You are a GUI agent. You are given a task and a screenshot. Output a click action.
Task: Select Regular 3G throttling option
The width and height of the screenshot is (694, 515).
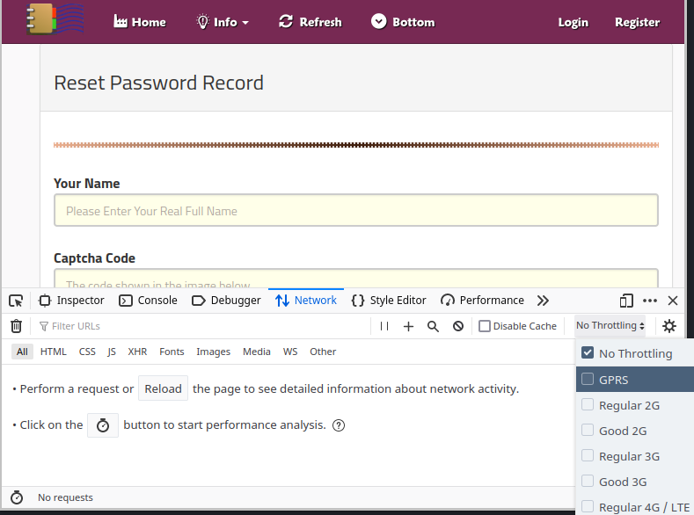(628, 456)
